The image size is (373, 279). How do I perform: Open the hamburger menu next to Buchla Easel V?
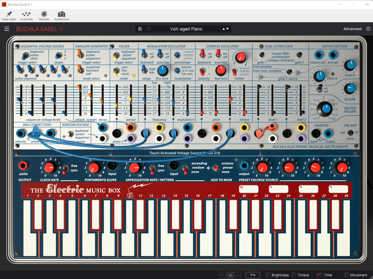click(x=7, y=29)
